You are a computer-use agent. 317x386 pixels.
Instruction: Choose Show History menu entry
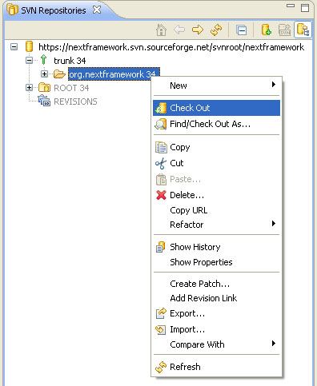pyautogui.click(x=217, y=247)
